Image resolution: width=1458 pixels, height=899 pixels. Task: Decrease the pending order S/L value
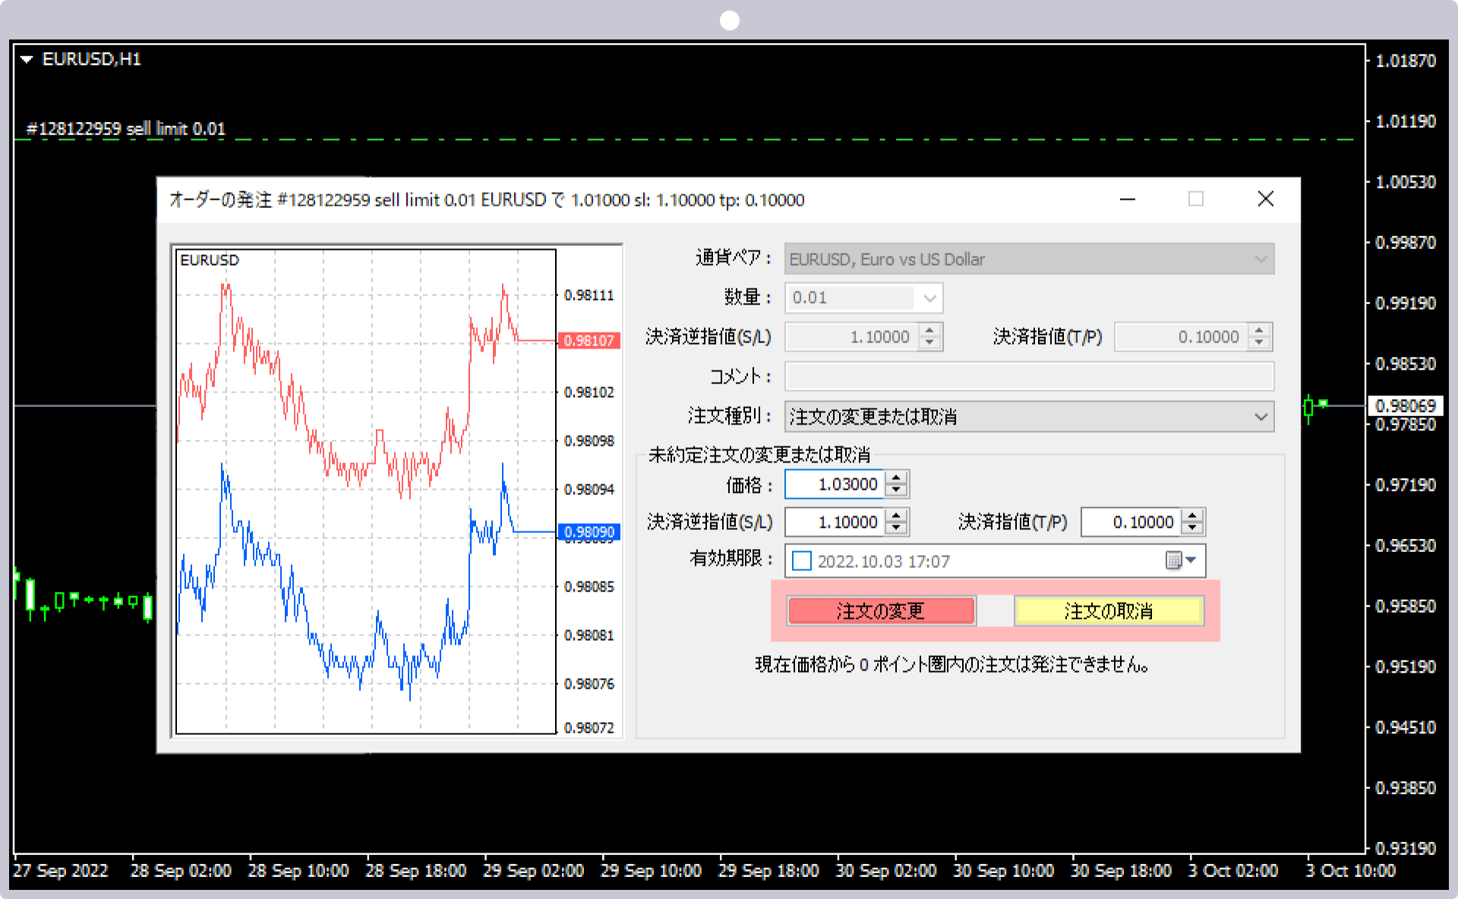(x=897, y=528)
